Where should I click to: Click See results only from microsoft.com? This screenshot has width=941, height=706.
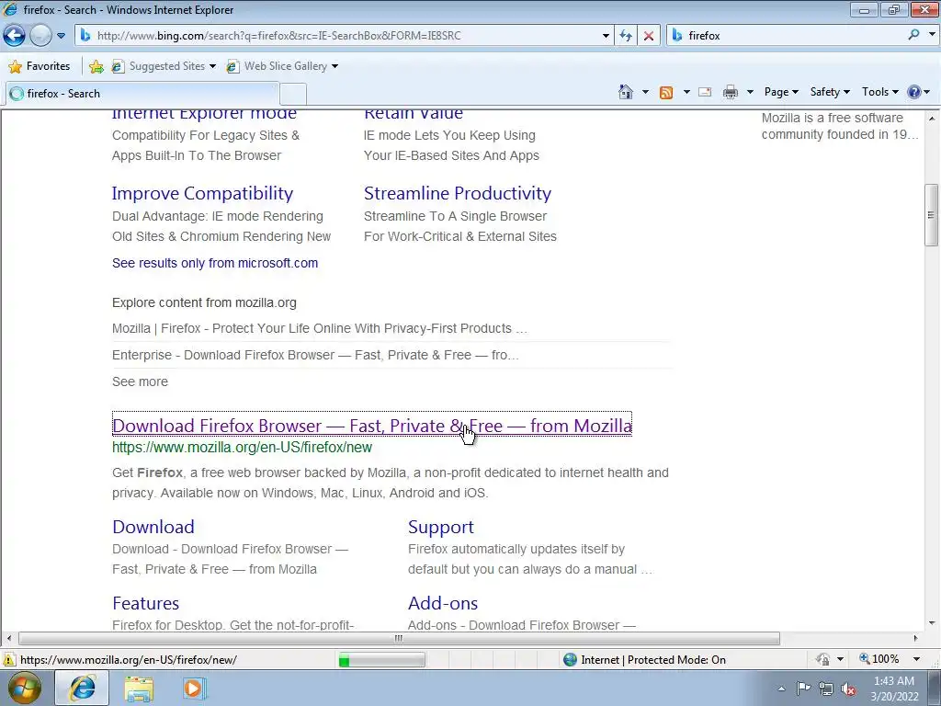(x=215, y=263)
